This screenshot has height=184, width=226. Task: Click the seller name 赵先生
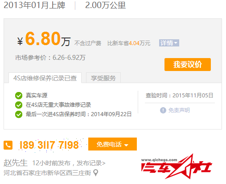(x=16, y=163)
